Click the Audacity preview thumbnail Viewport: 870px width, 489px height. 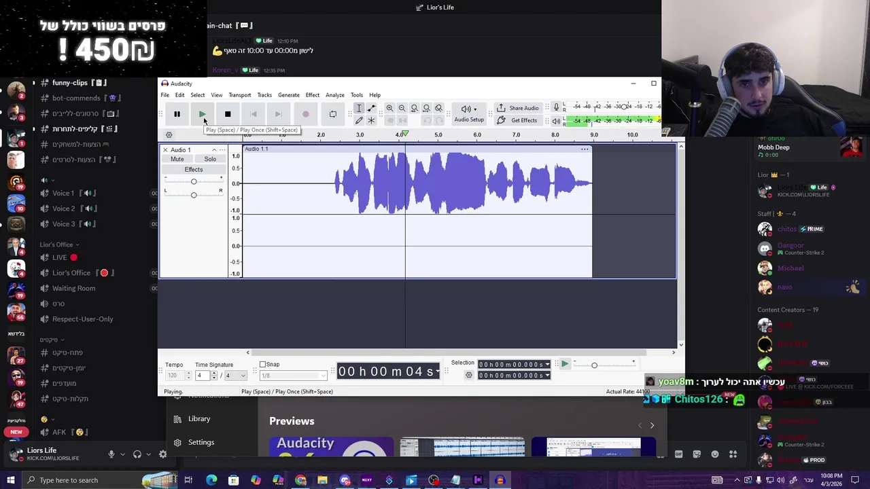click(x=331, y=447)
